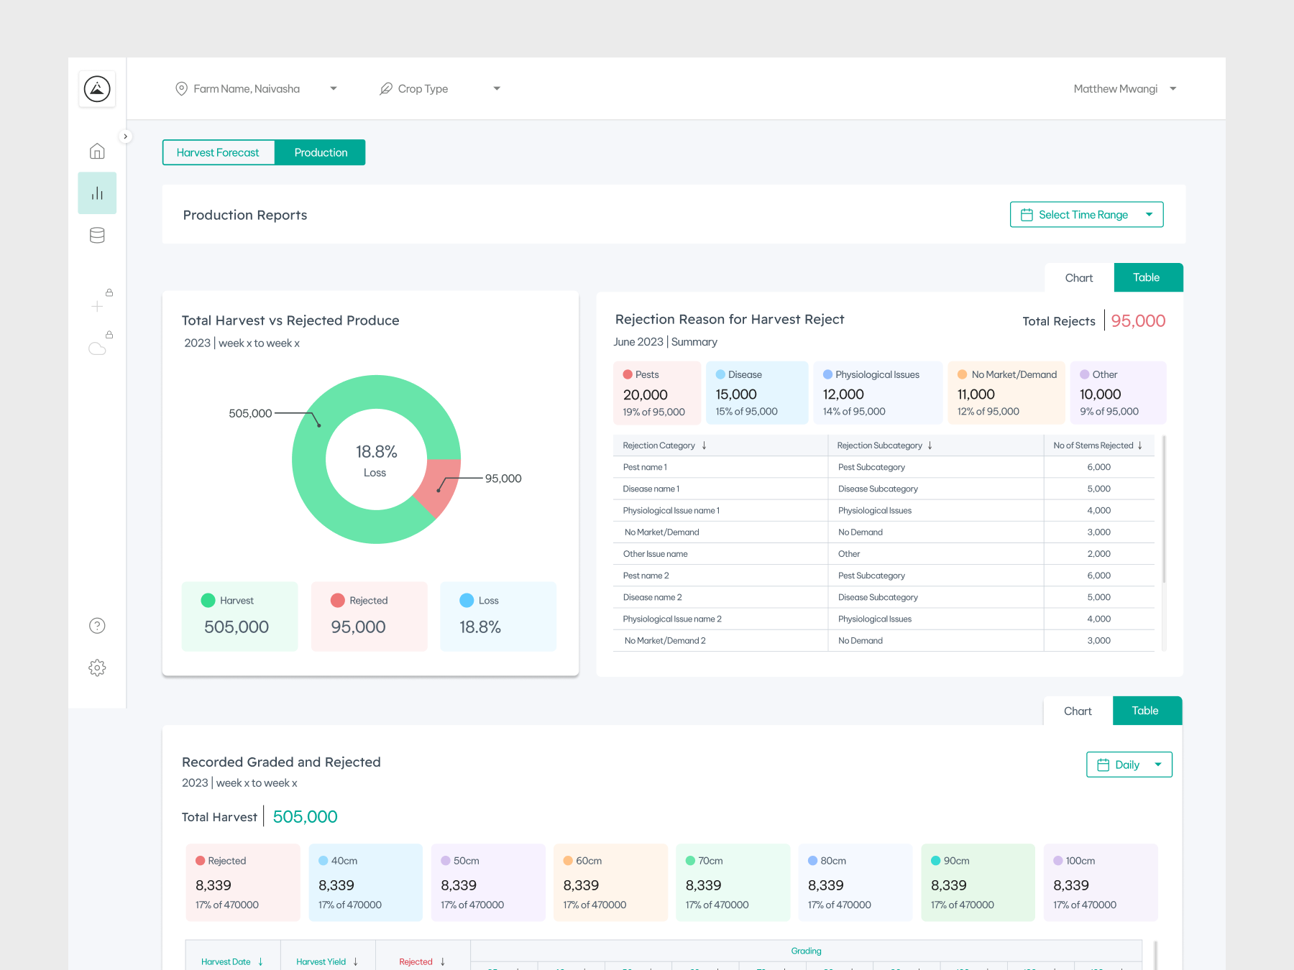Open the Crop Type dropdown
Viewport: 1294px width, 970px height.
(439, 89)
